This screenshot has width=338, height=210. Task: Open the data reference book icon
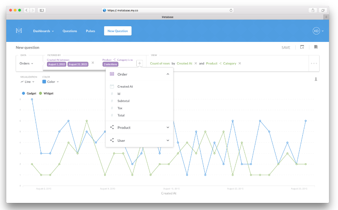click(x=316, y=47)
